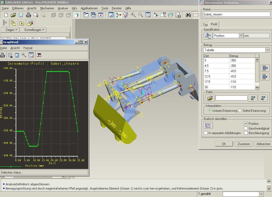Open the Analyse menu

click(63, 8)
